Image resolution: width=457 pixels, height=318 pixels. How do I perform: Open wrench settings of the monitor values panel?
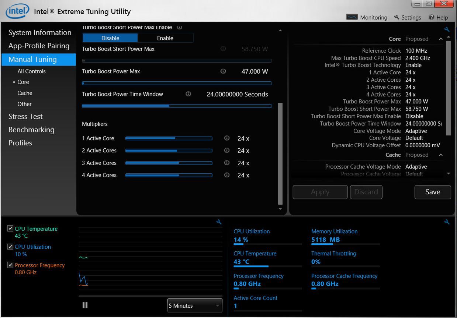pos(447,222)
